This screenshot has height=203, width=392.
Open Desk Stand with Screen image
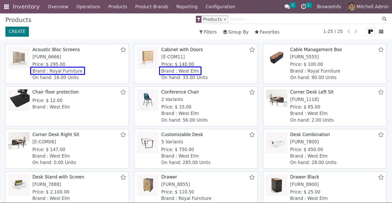pyautogui.click(x=19, y=185)
